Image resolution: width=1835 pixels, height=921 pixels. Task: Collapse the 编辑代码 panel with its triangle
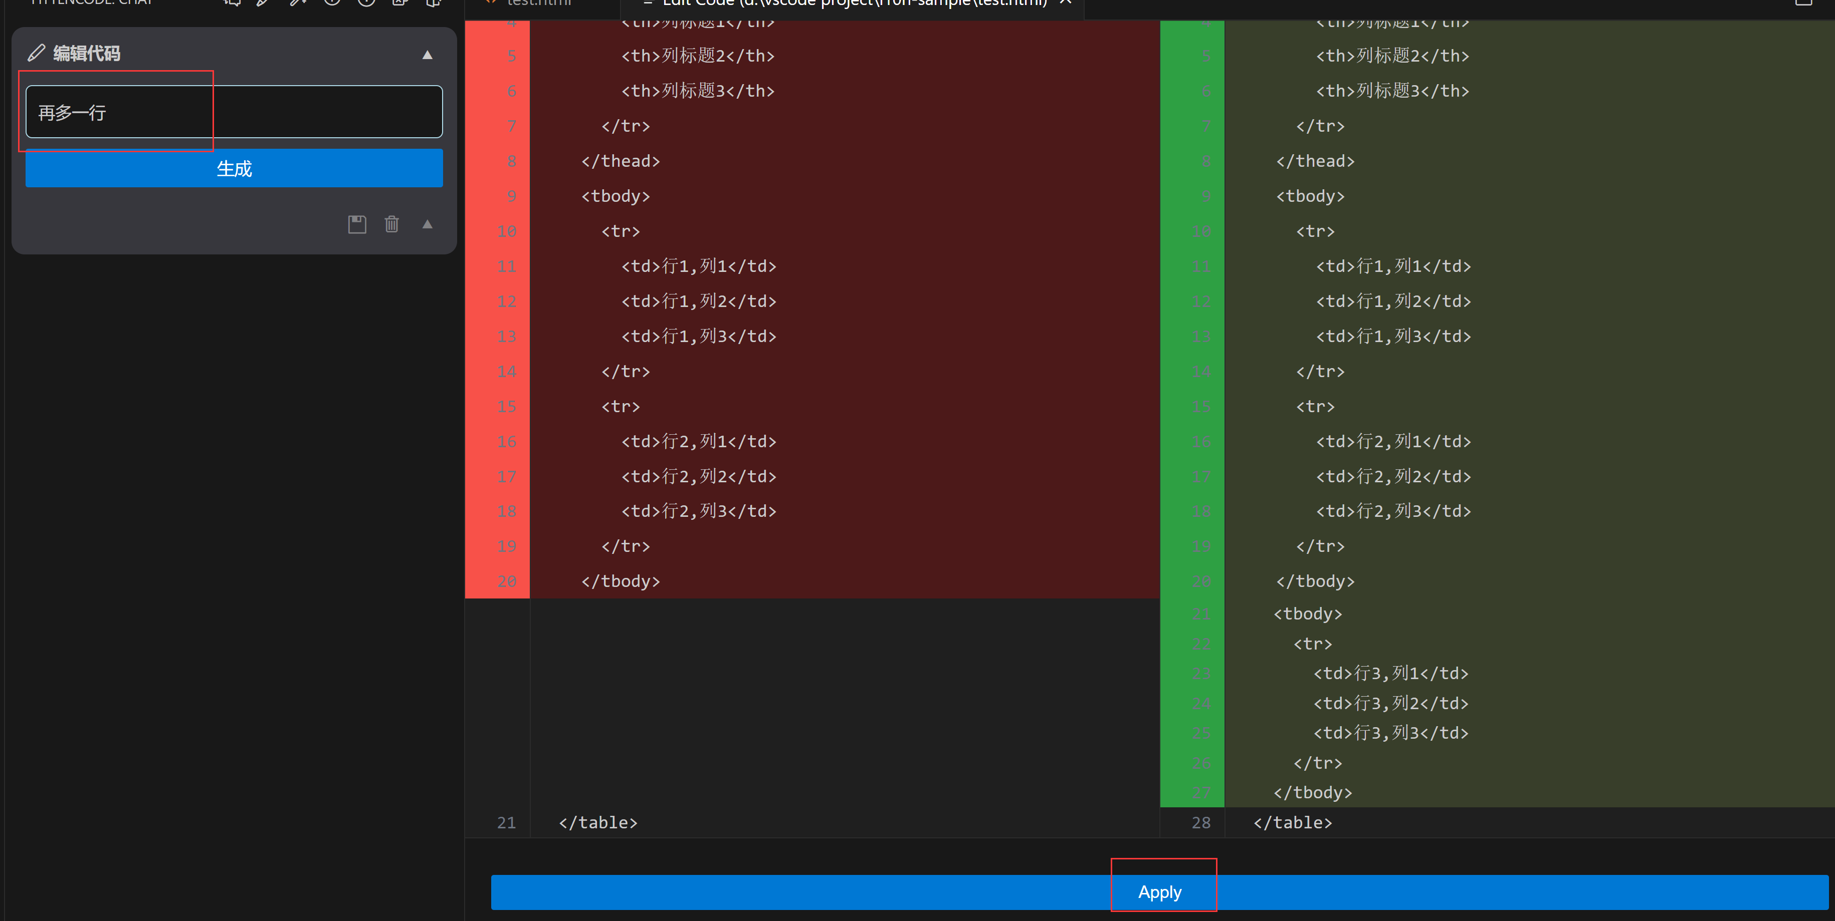pos(427,54)
